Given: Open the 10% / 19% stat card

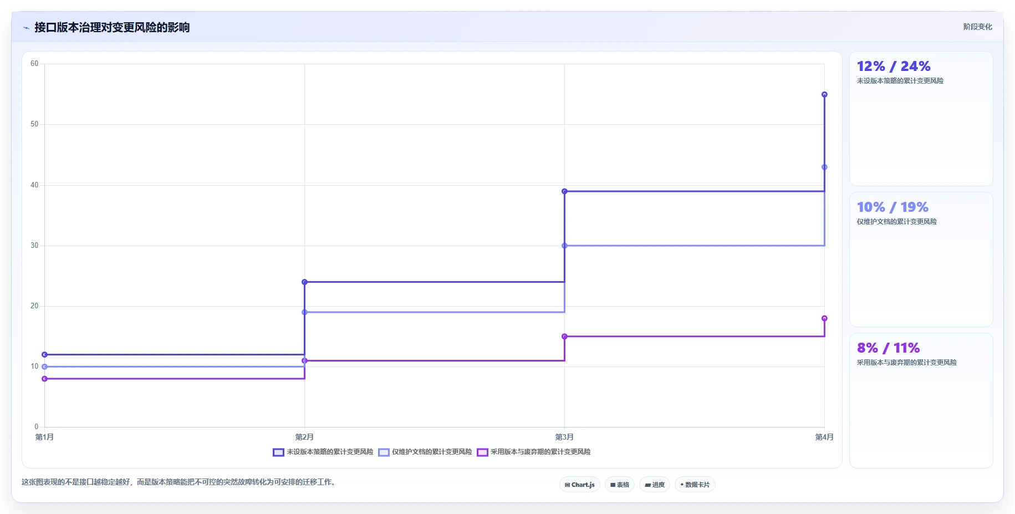Looking at the screenshot, I should 921,259.
